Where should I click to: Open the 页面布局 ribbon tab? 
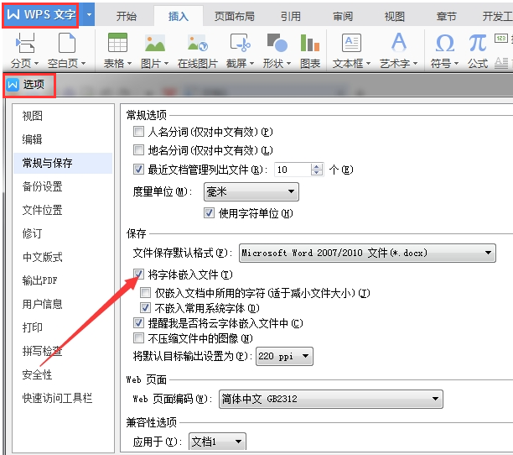tap(234, 16)
